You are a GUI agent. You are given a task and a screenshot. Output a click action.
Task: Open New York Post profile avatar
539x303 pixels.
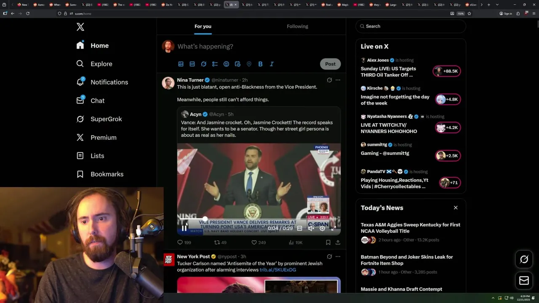pos(169,260)
